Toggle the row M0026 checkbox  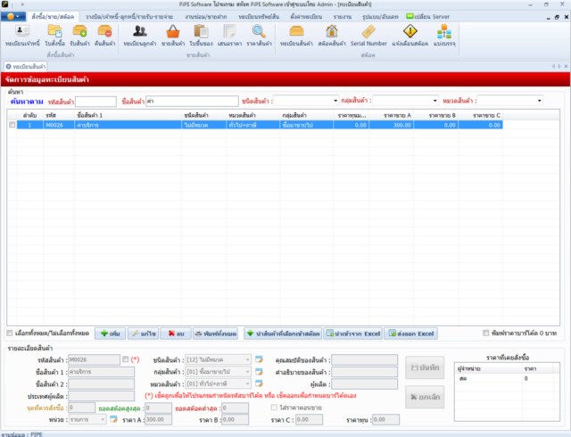[x=12, y=125]
